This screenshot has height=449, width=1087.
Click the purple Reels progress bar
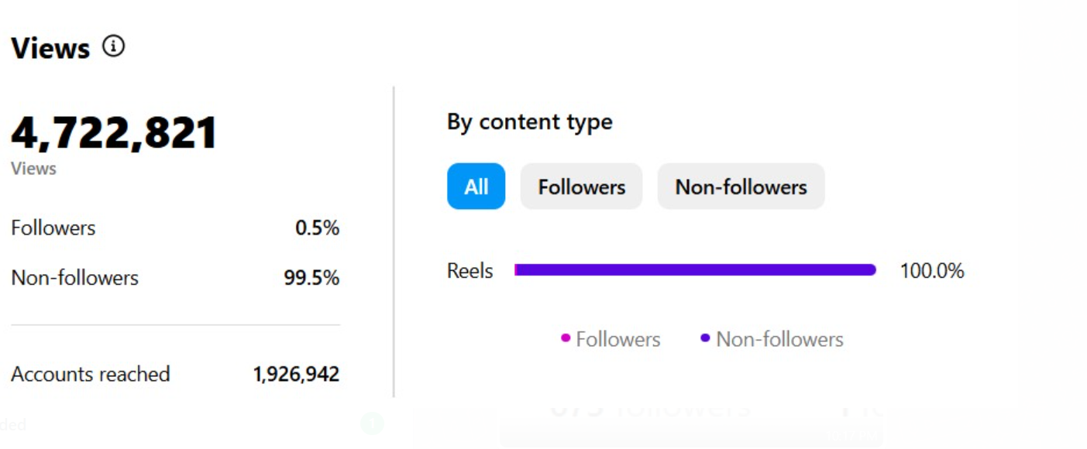(x=695, y=270)
